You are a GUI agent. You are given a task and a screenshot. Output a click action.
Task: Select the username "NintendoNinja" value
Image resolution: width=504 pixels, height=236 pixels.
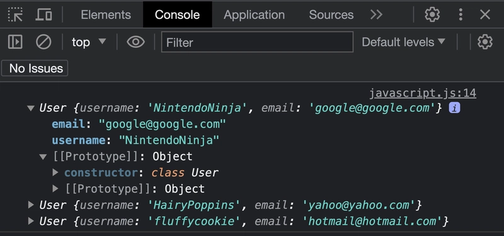click(x=169, y=140)
